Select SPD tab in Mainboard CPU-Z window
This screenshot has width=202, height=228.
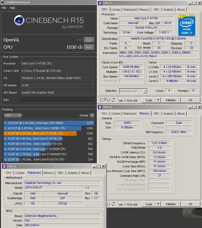tap(60, 173)
